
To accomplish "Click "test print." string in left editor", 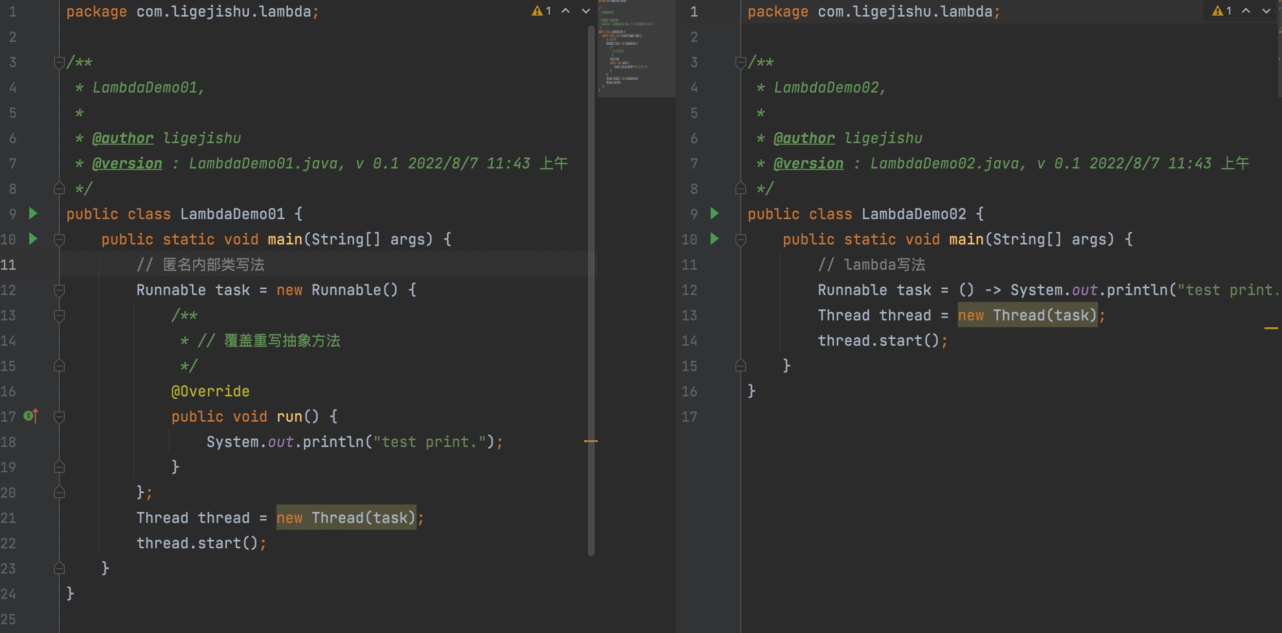I will (x=429, y=442).
